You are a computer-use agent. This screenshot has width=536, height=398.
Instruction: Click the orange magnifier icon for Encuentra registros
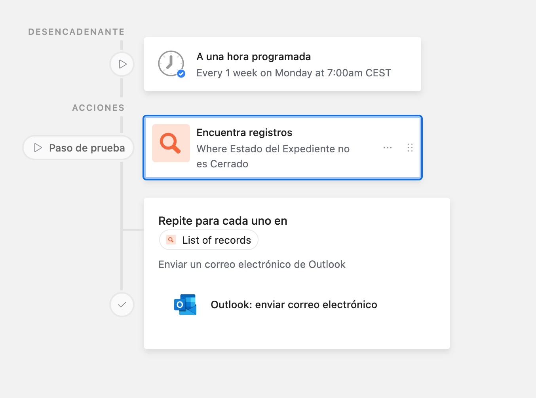(171, 143)
